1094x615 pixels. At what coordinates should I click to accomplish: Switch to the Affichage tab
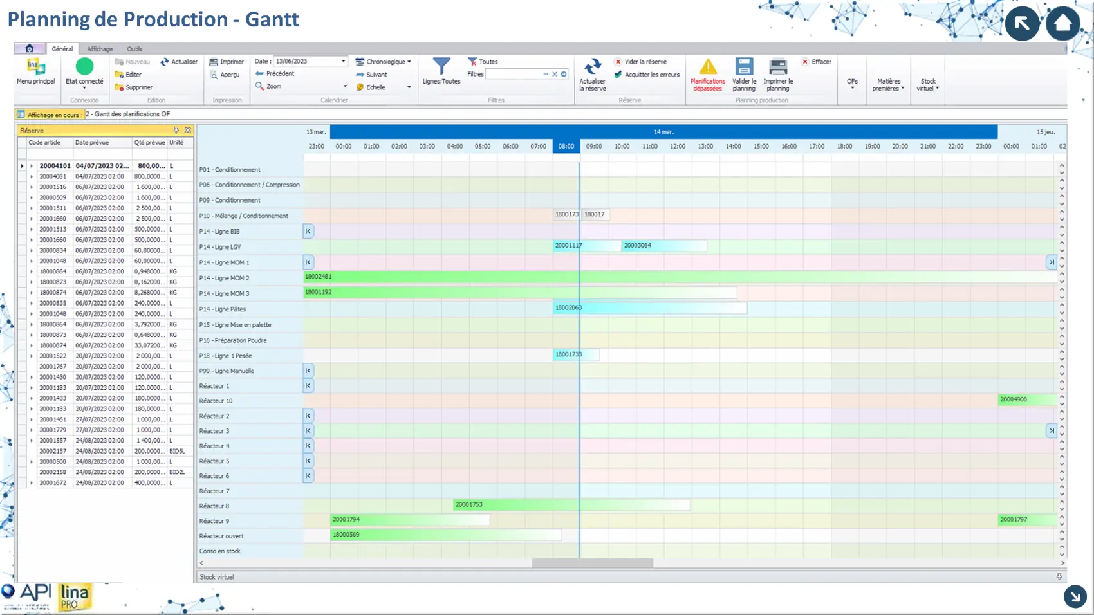[x=100, y=49]
